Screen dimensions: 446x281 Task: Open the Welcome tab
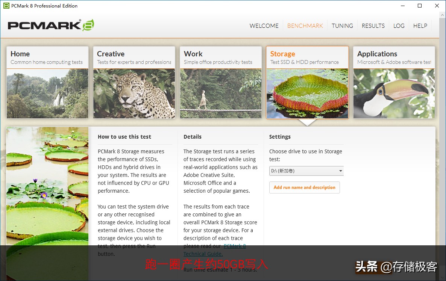264,26
